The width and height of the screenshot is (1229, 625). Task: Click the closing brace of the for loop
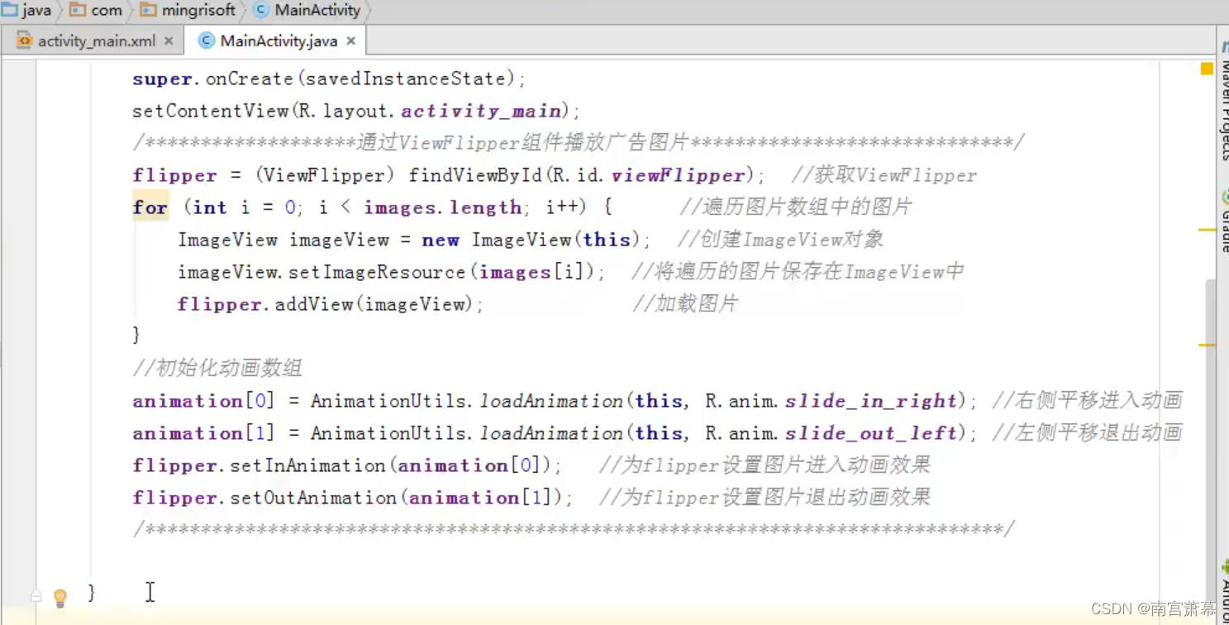[136, 335]
